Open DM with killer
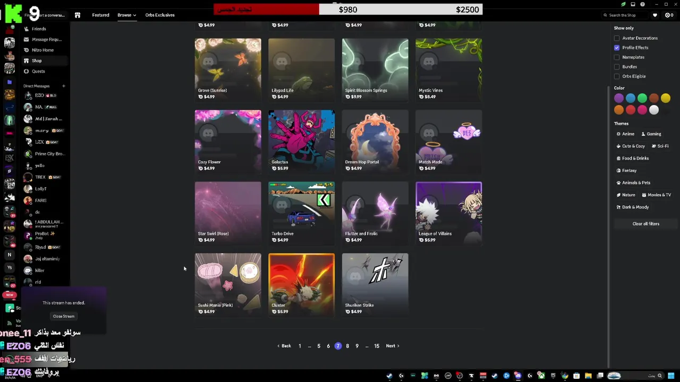This screenshot has width=680, height=382. pyautogui.click(x=44, y=271)
